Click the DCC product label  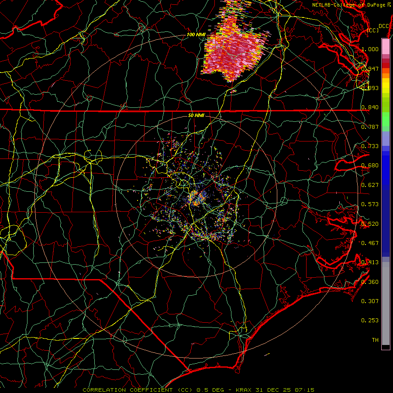383,26
